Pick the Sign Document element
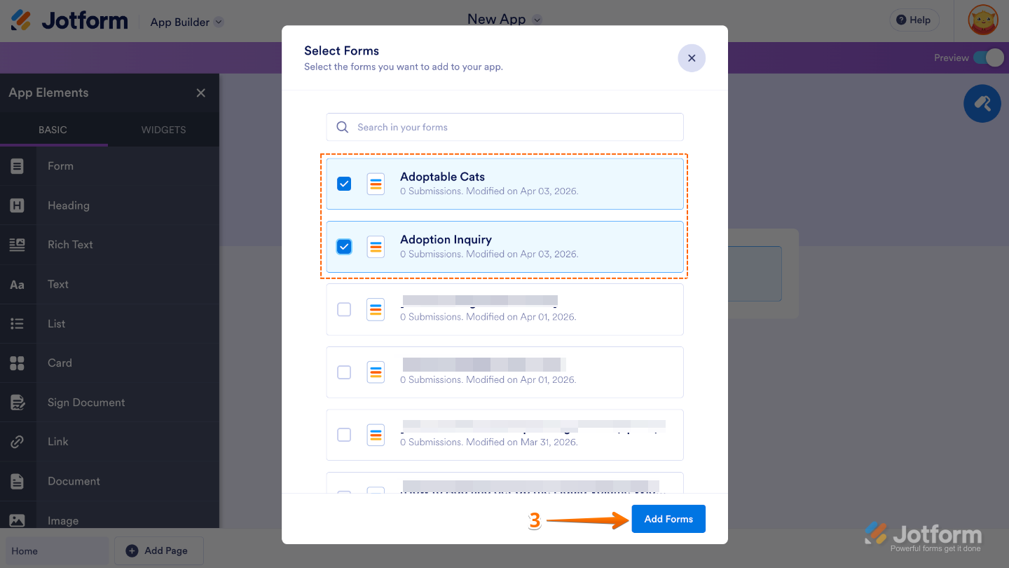This screenshot has height=568, width=1009. point(86,403)
